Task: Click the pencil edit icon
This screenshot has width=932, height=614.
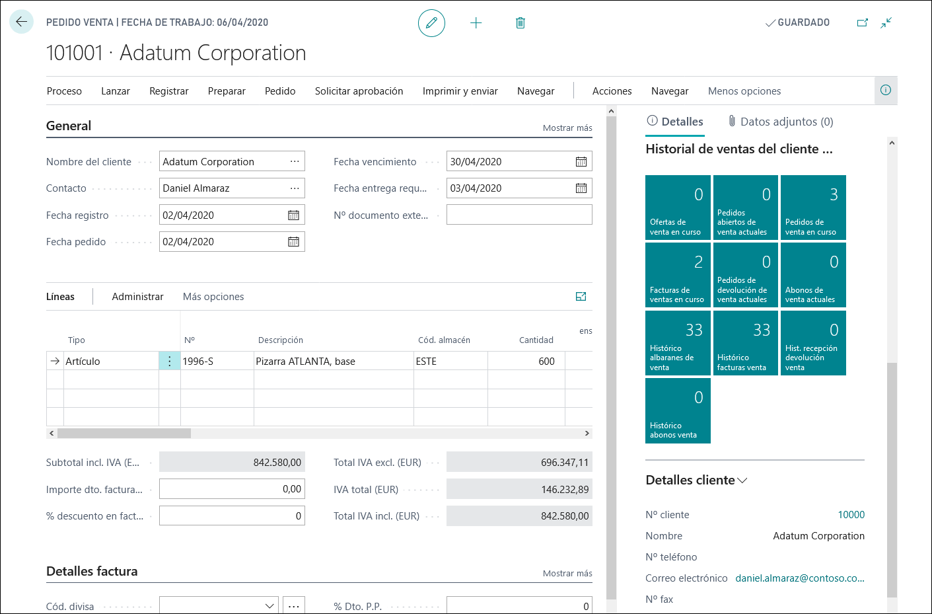Action: point(431,23)
